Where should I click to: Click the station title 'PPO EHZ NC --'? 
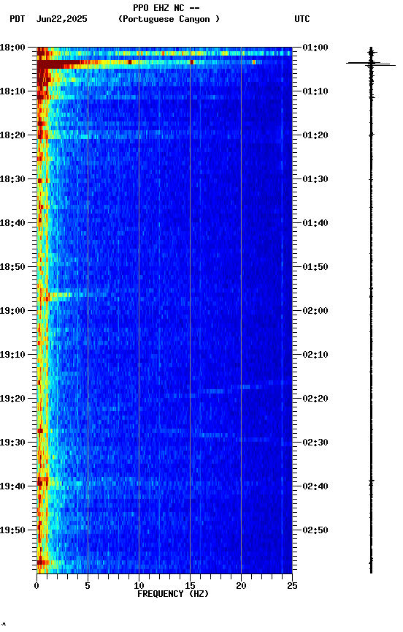coord(166,8)
